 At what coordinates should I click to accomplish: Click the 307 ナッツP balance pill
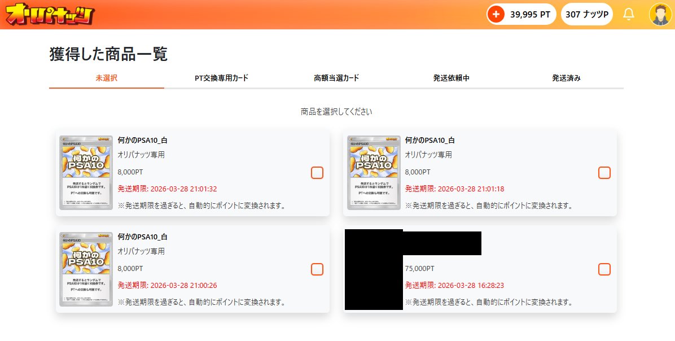tap(587, 14)
